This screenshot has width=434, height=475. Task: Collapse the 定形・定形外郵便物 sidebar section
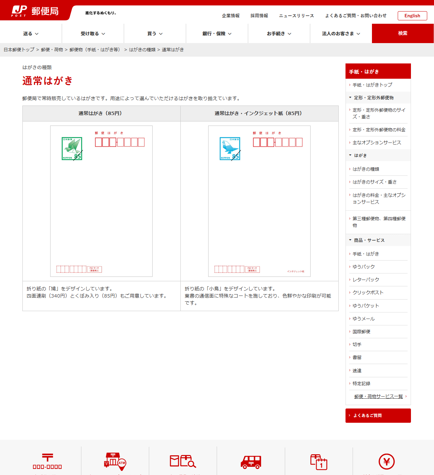(378, 98)
